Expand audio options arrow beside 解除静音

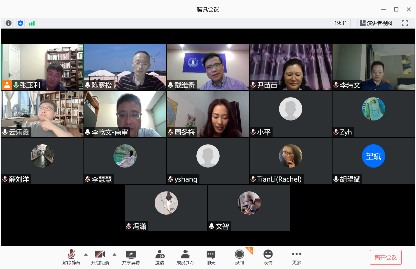click(x=86, y=254)
